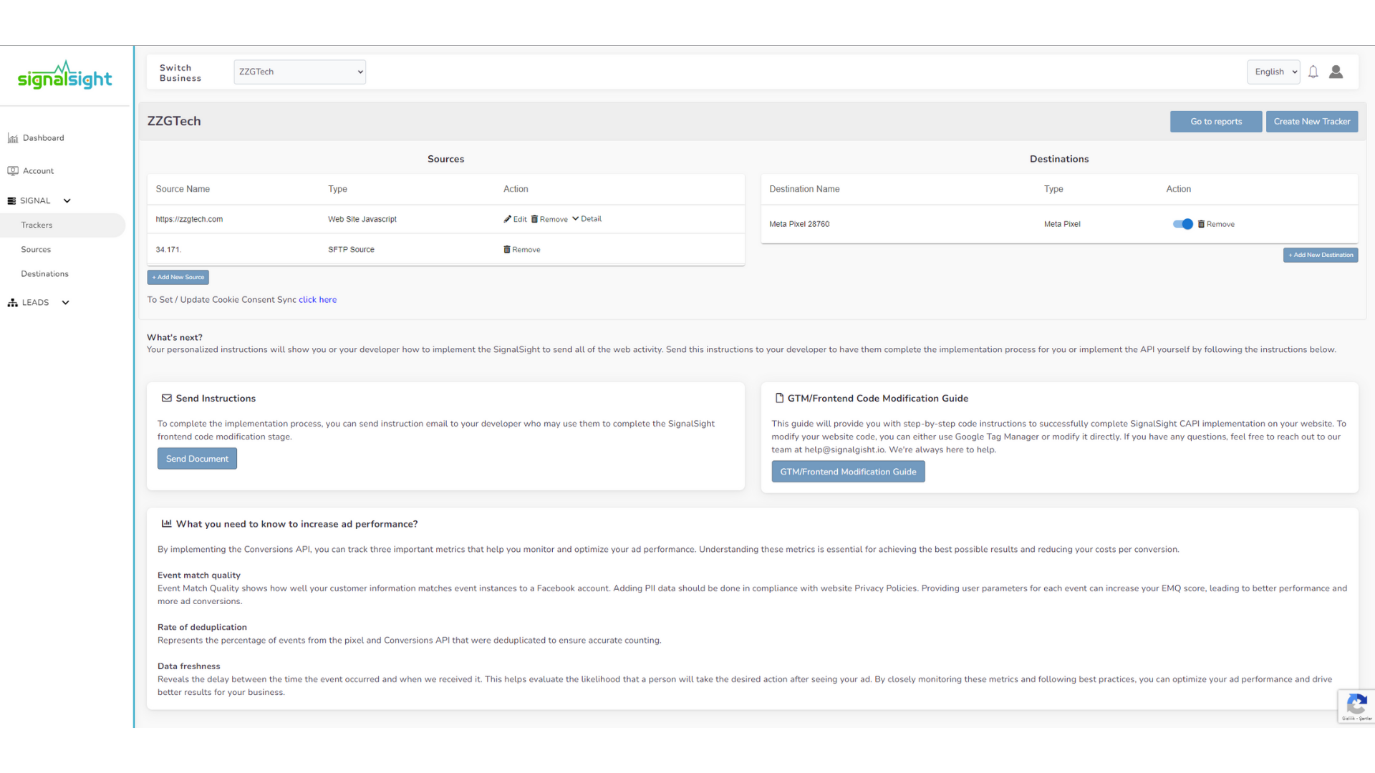Screen dimensions: 1375x773
Task: Follow the cookie consent 'click here' link
Action: click(x=317, y=300)
